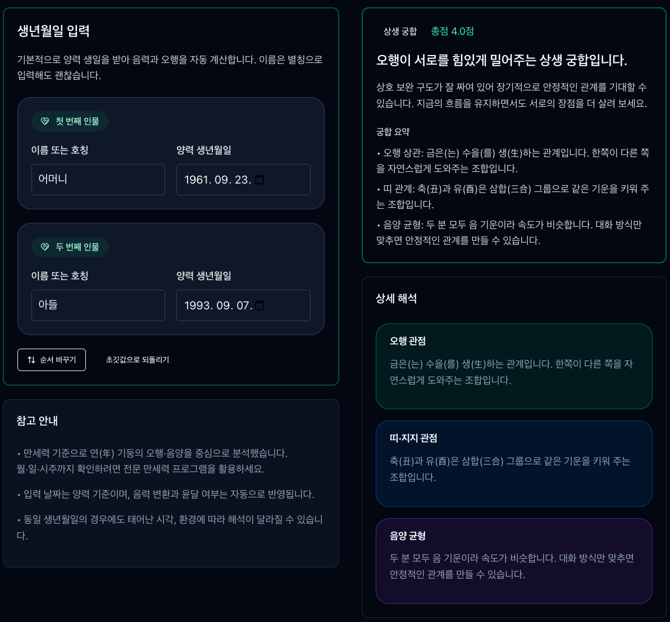
Task: Click 초깃값으로 되돌리기 to reset inputs
Action: (x=138, y=360)
